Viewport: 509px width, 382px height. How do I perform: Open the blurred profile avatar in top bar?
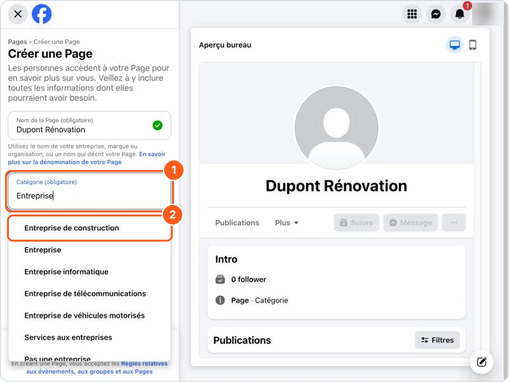click(x=487, y=14)
